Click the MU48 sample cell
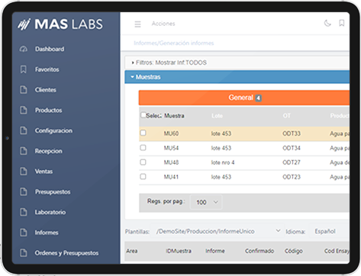361x276 pixels. click(171, 162)
